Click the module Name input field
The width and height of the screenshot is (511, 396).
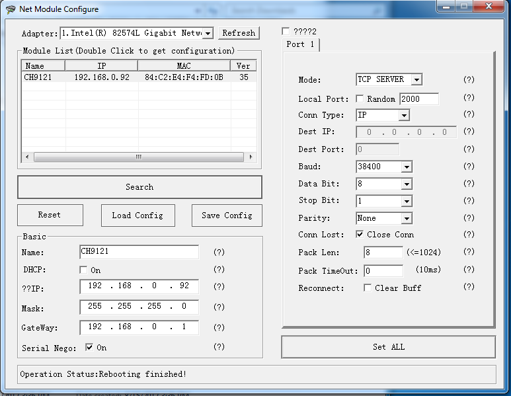[x=139, y=252]
